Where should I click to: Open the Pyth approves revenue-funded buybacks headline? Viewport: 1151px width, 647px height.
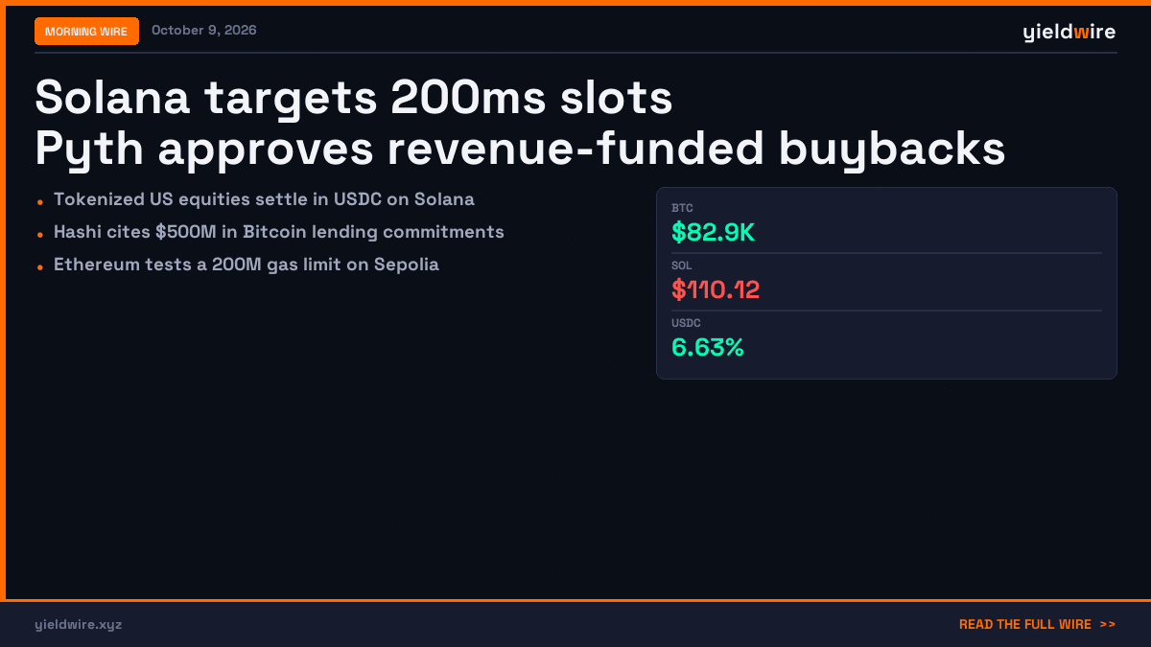pyautogui.click(x=520, y=149)
